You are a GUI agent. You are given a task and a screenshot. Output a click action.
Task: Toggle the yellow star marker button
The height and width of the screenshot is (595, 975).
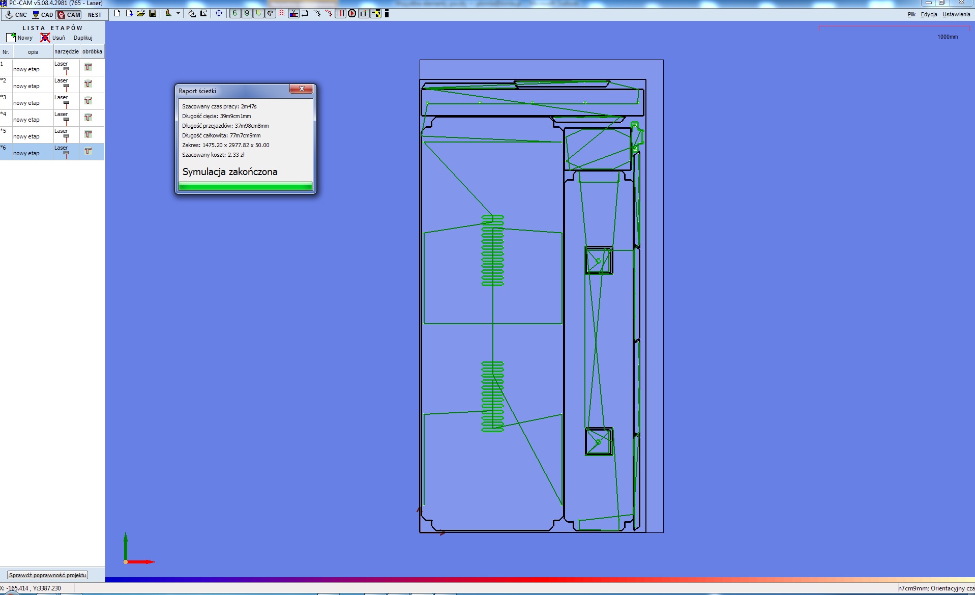pyautogui.click(x=376, y=13)
